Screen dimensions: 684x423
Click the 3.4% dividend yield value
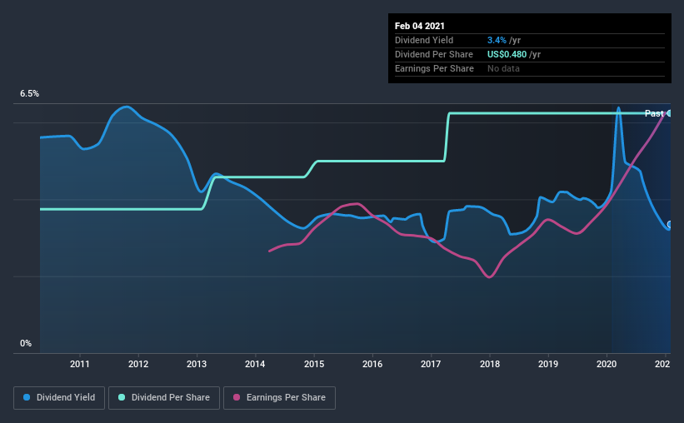[497, 40]
